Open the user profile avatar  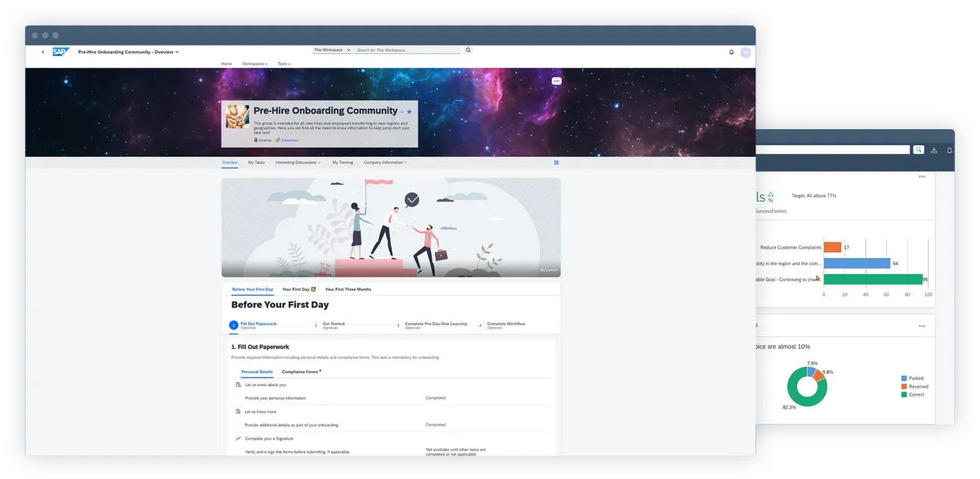(746, 52)
